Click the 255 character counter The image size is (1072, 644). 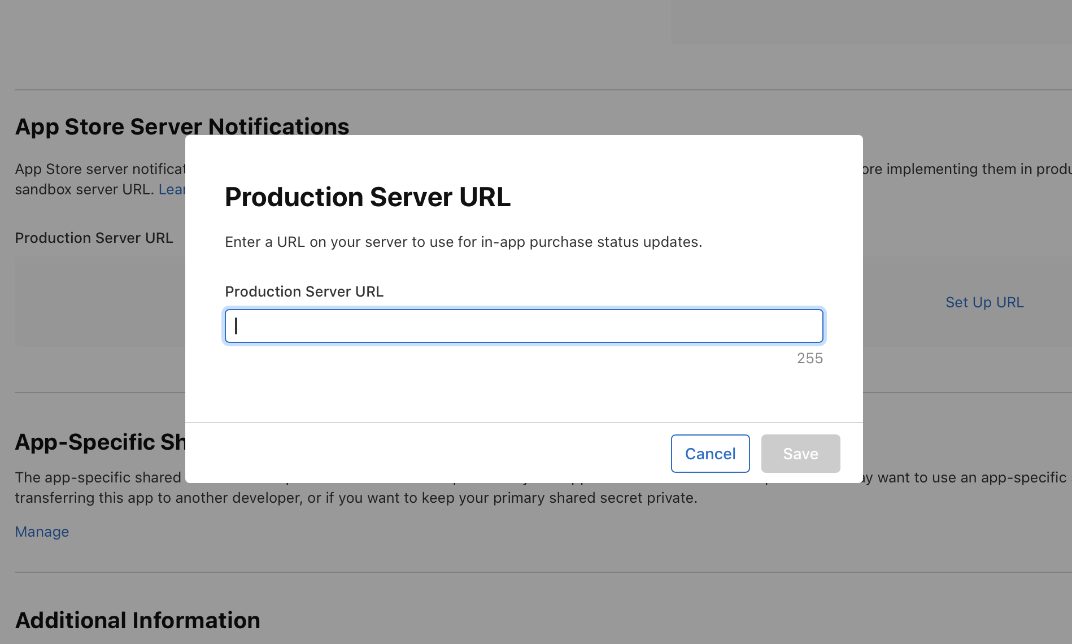(809, 358)
